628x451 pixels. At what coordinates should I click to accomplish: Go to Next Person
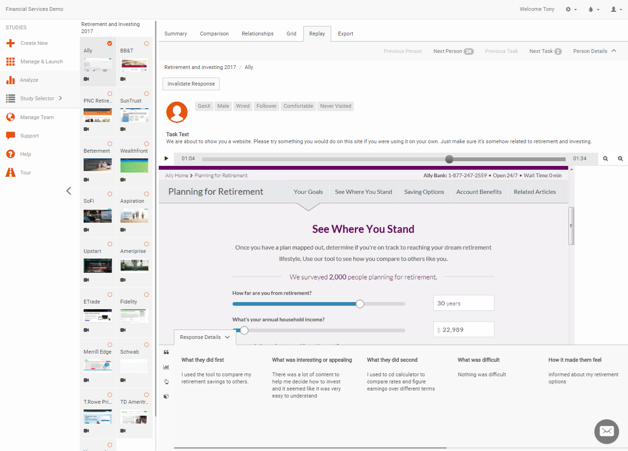pyautogui.click(x=453, y=51)
